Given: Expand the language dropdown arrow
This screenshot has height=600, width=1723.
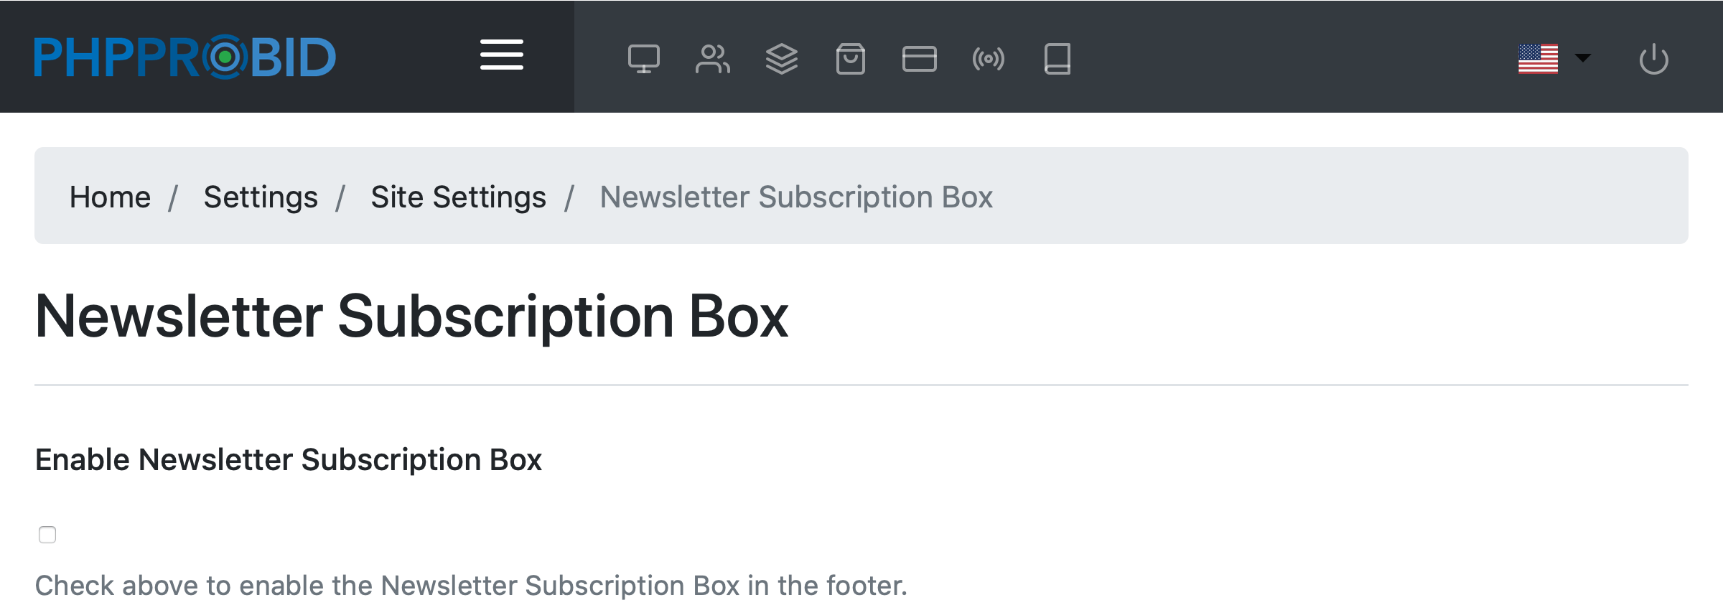Looking at the screenshot, I should pyautogui.click(x=1583, y=57).
